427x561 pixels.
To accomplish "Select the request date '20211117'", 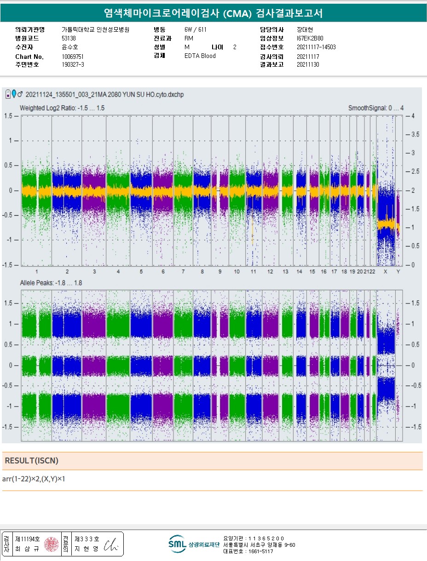I will [308, 57].
